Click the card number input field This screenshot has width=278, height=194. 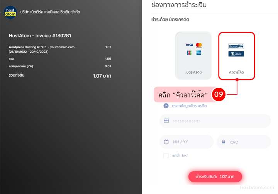tap(215, 121)
